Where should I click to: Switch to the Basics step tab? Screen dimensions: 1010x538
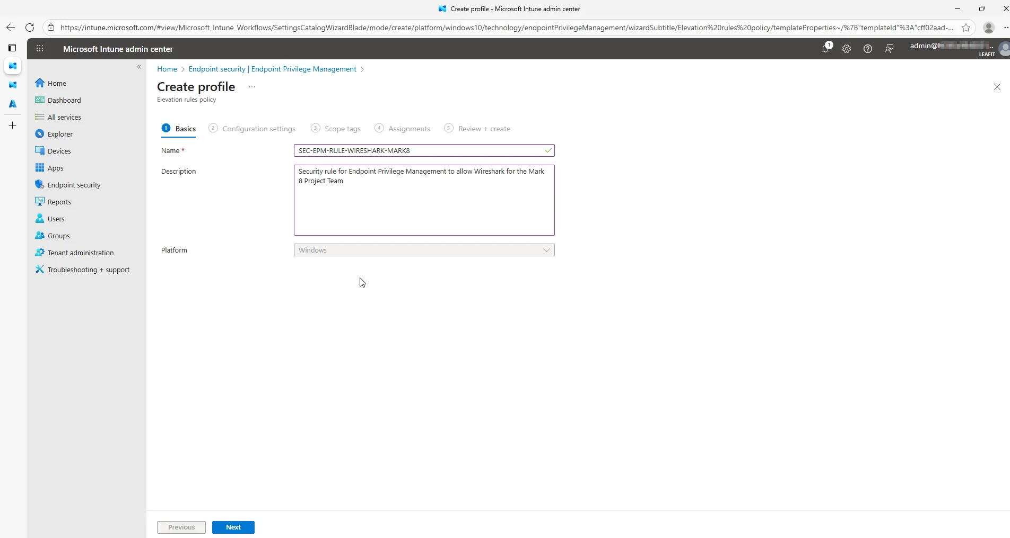pyautogui.click(x=179, y=129)
